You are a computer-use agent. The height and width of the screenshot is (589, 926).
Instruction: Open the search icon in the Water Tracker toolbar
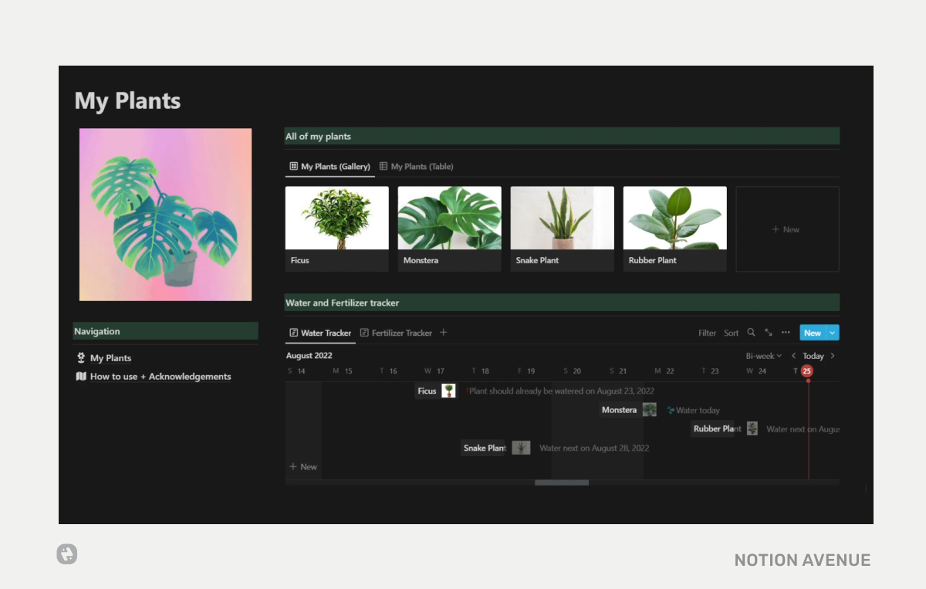(751, 332)
